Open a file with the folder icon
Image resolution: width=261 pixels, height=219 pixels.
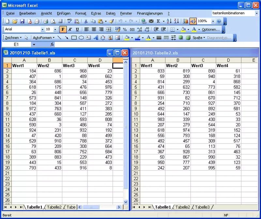pyautogui.click(x=15, y=21)
